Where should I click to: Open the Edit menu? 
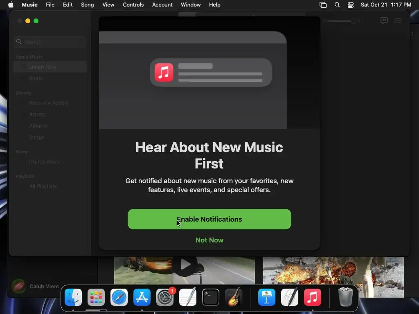click(68, 4)
